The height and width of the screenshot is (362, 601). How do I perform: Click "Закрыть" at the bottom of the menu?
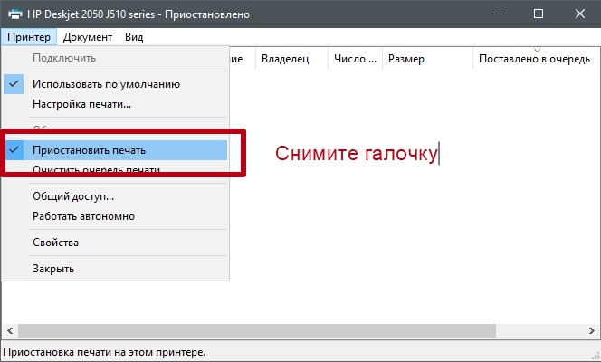(53, 269)
